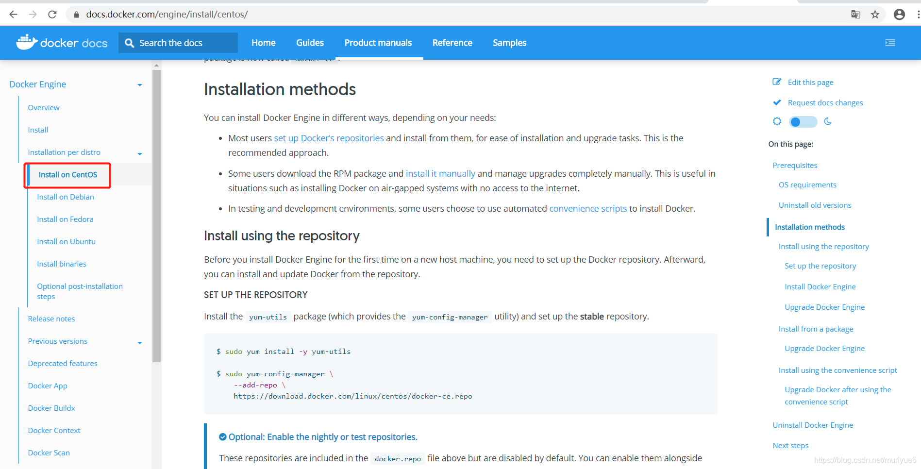Click the left sidebar scrollbar thumb
The width and height of the screenshot is (921, 469).
coord(156,216)
